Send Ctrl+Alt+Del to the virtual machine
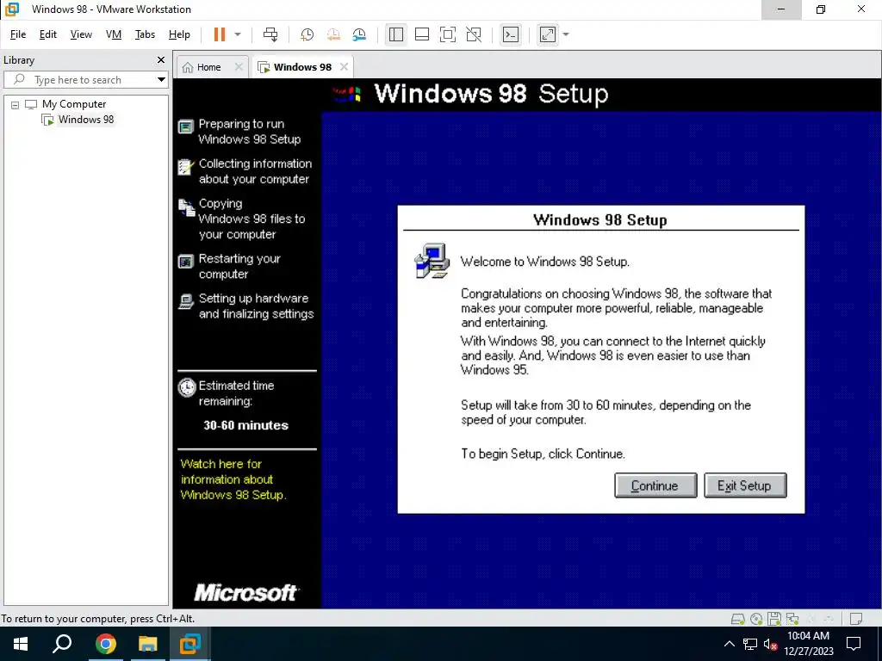This screenshot has width=882, height=661. tap(270, 34)
